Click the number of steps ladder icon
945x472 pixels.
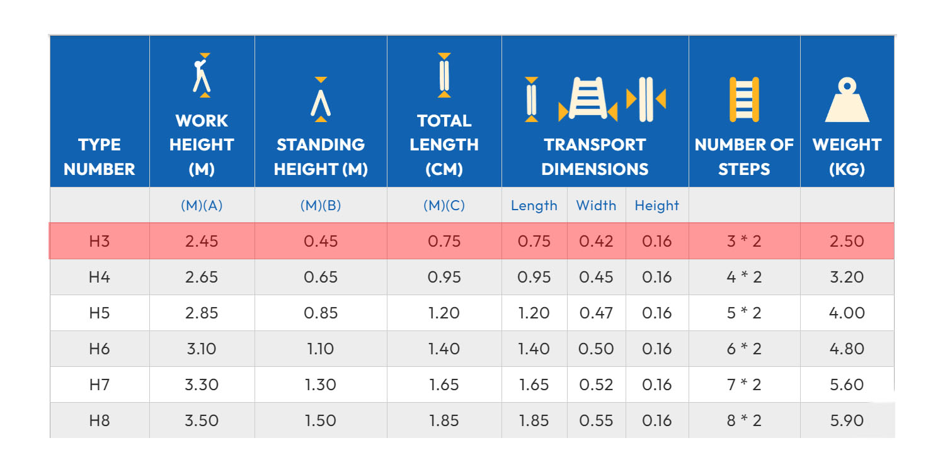744,99
